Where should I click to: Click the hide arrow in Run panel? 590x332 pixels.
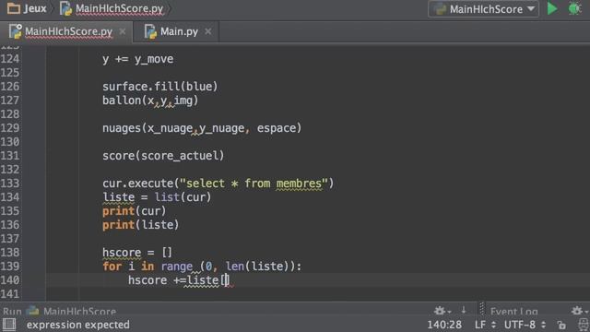click(x=464, y=311)
